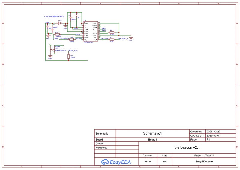
Task: Click the RESET label above SW1
Action: tap(58, 46)
